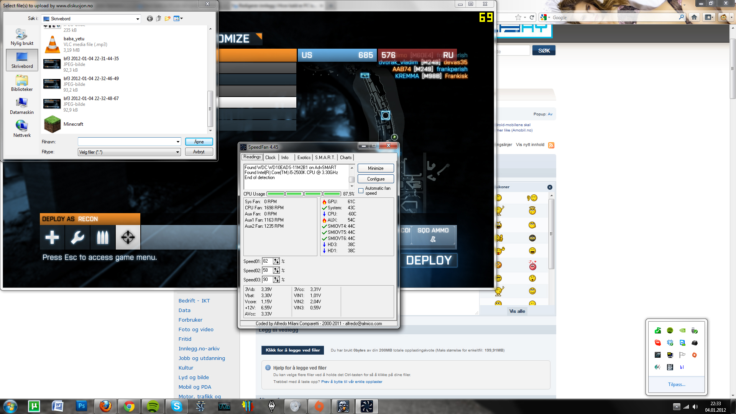736x414 pixels.
Task: Select Datamaskin in places sidebar
Action: pyautogui.click(x=22, y=106)
